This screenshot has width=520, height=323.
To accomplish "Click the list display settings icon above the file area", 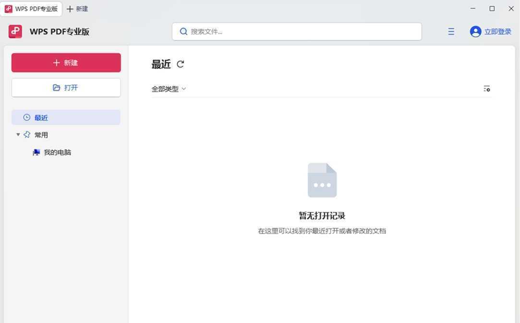I will pos(487,89).
